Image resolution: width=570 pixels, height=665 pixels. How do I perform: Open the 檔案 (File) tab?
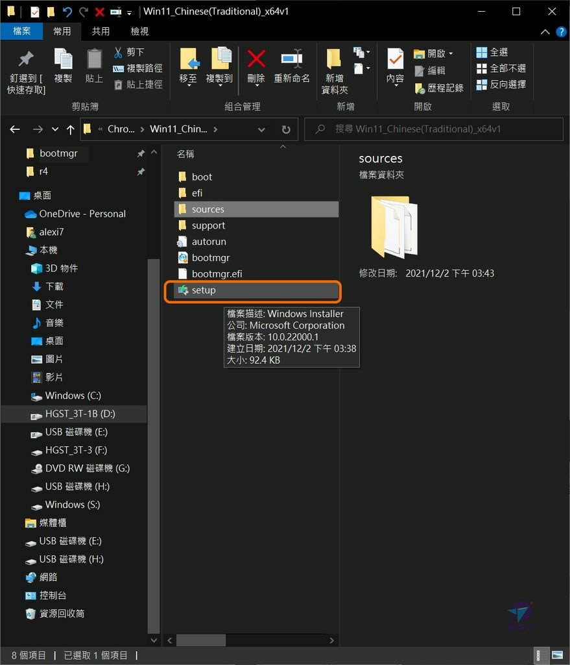click(x=21, y=31)
